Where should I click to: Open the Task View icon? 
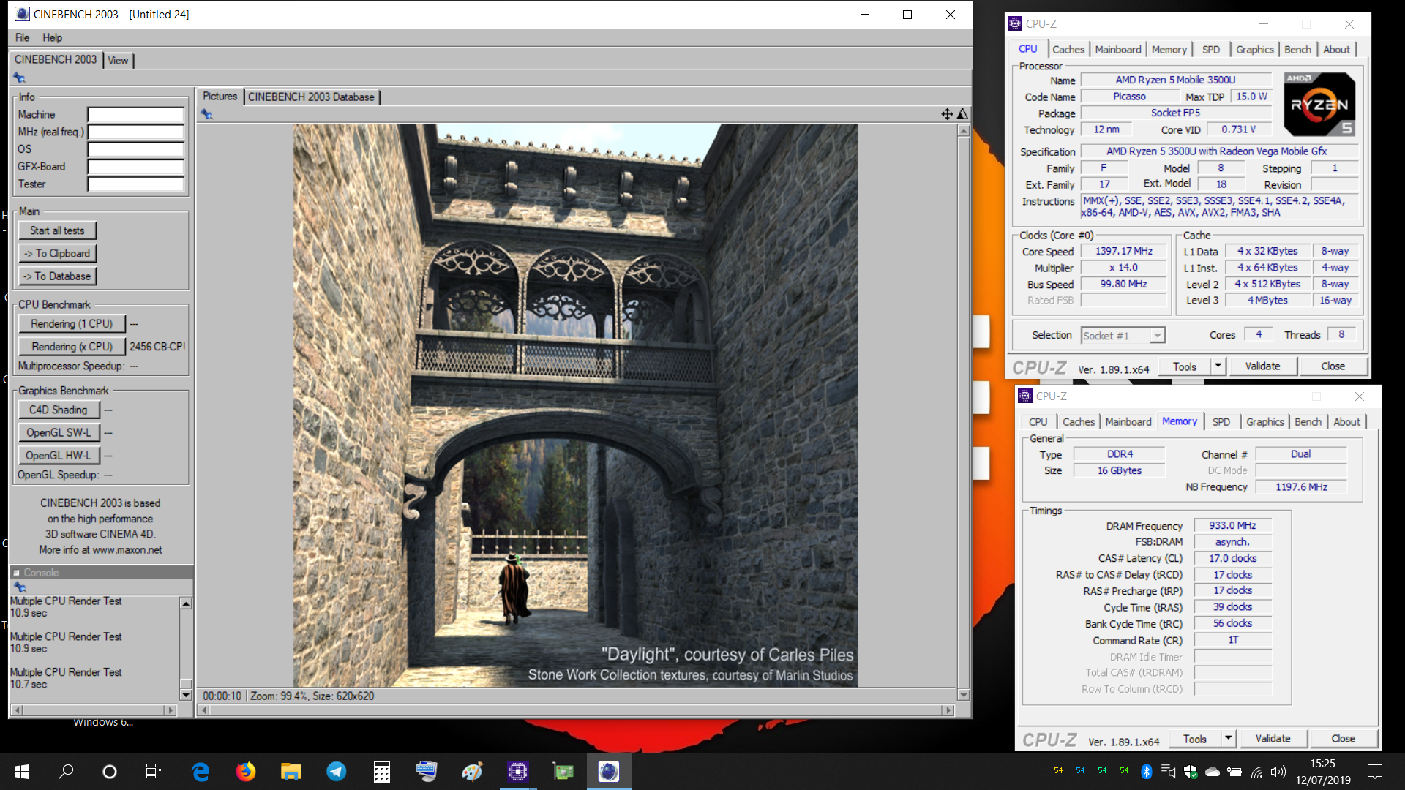153,772
